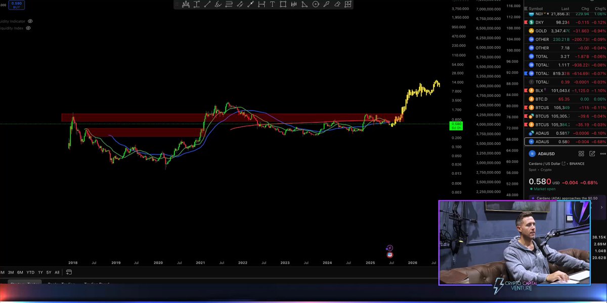The image size is (607, 303).
Task: Select the circle shape tool
Action: (316, 4)
